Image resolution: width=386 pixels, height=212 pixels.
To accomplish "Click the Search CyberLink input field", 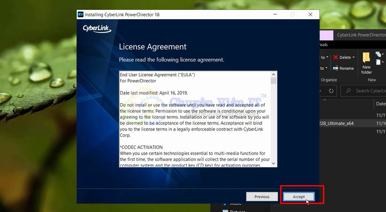I will (x=370, y=90).
